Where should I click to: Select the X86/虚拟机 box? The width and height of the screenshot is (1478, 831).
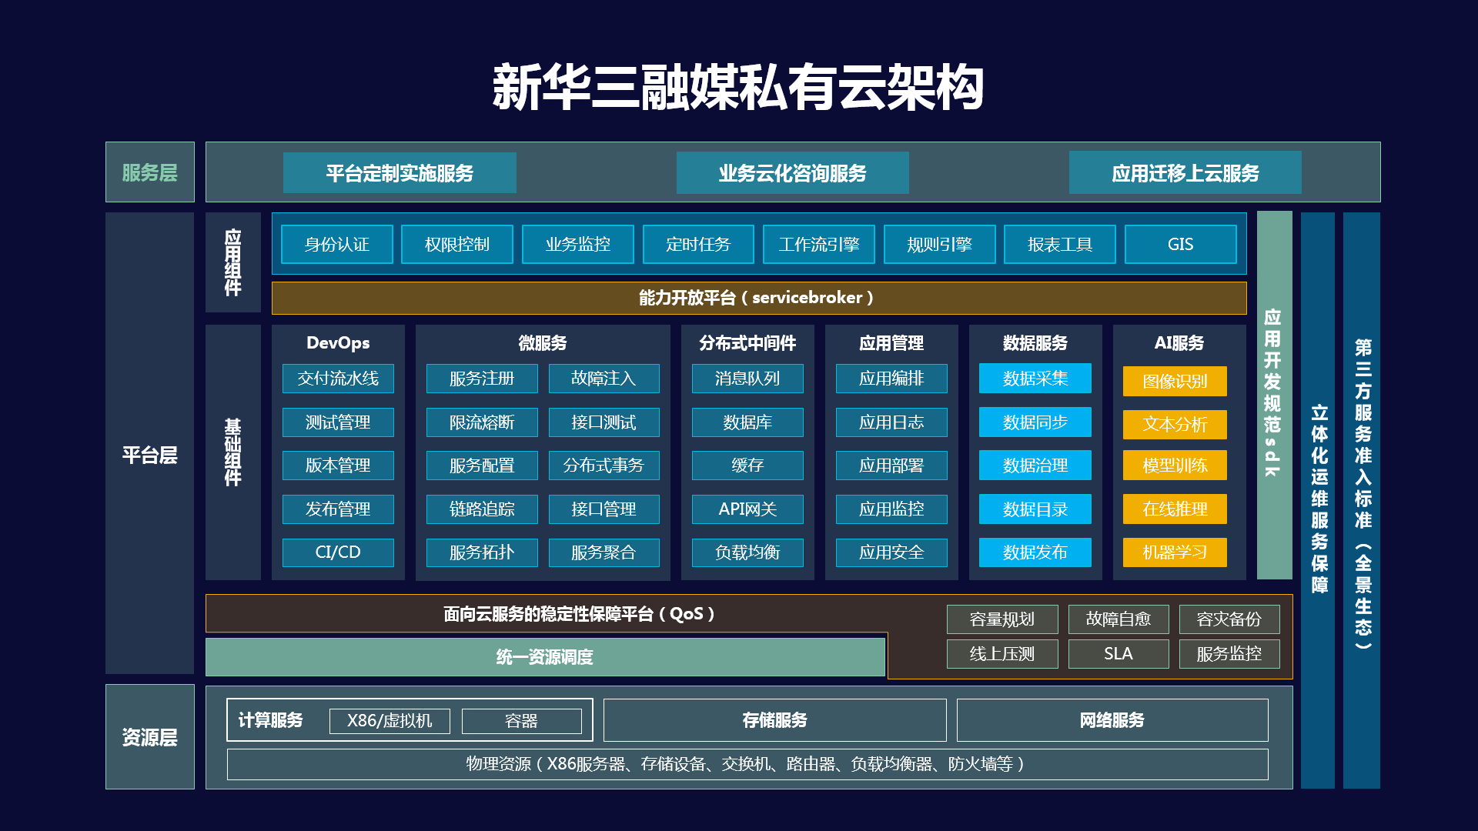[390, 721]
